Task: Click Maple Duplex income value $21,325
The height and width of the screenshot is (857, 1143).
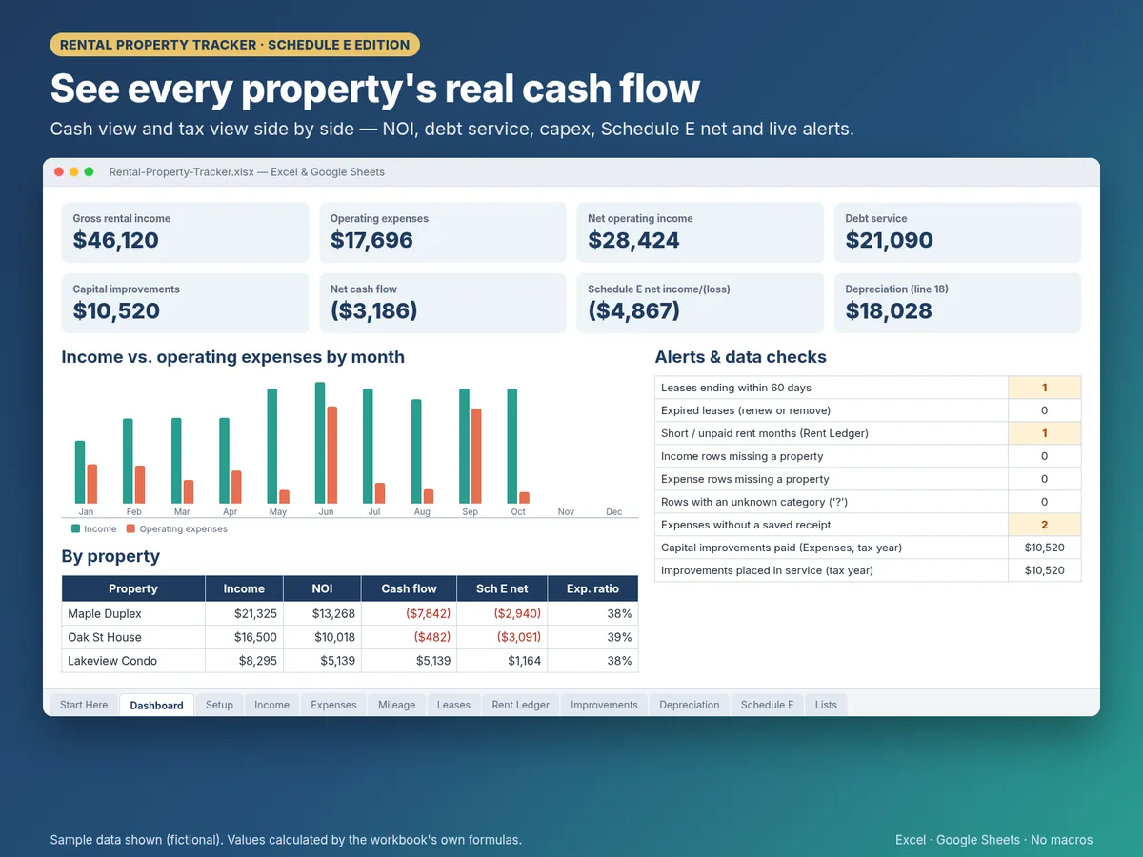Action: pyautogui.click(x=244, y=614)
